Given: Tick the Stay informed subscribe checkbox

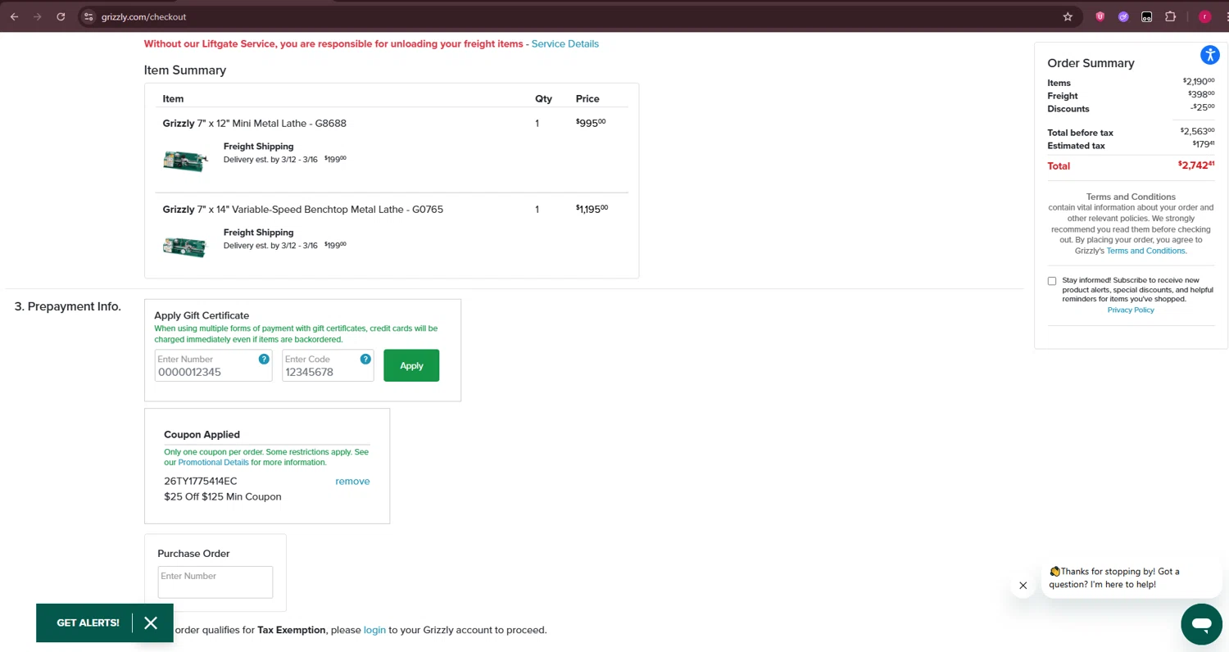Looking at the screenshot, I should point(1052,281).
